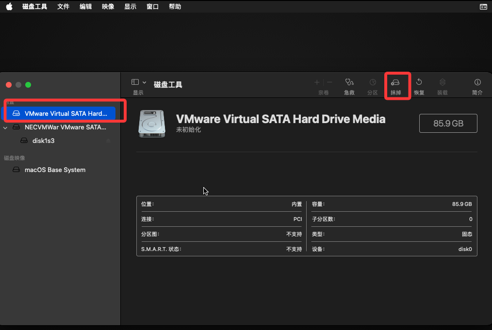Click the 位置 row value 内置
Image resolution: width=492 pixels, height=330 pixels.
tap(296, 204)
